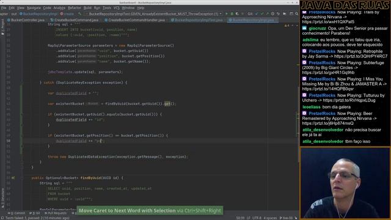Click the webcam video feed
Image resolution: width=391 pixels, height=220 pixels.
point(345,183)
